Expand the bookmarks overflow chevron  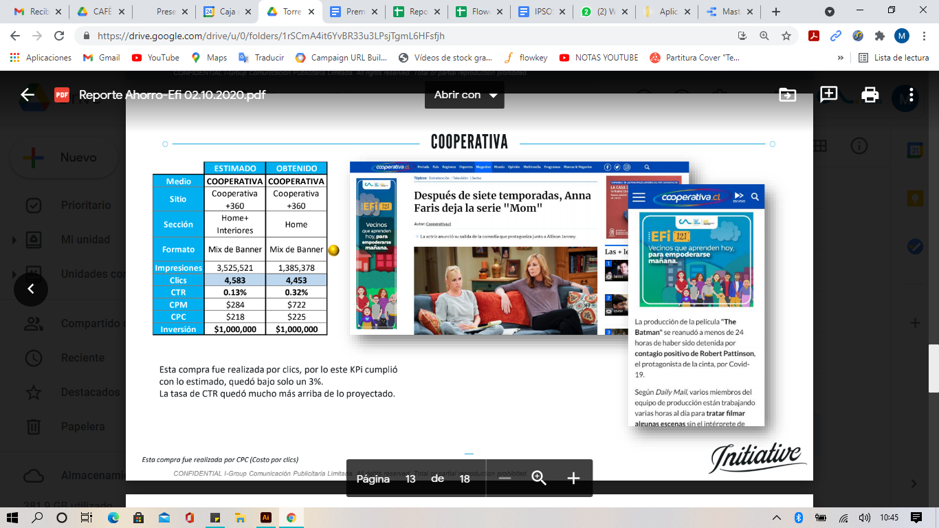(x=840, y=58)
